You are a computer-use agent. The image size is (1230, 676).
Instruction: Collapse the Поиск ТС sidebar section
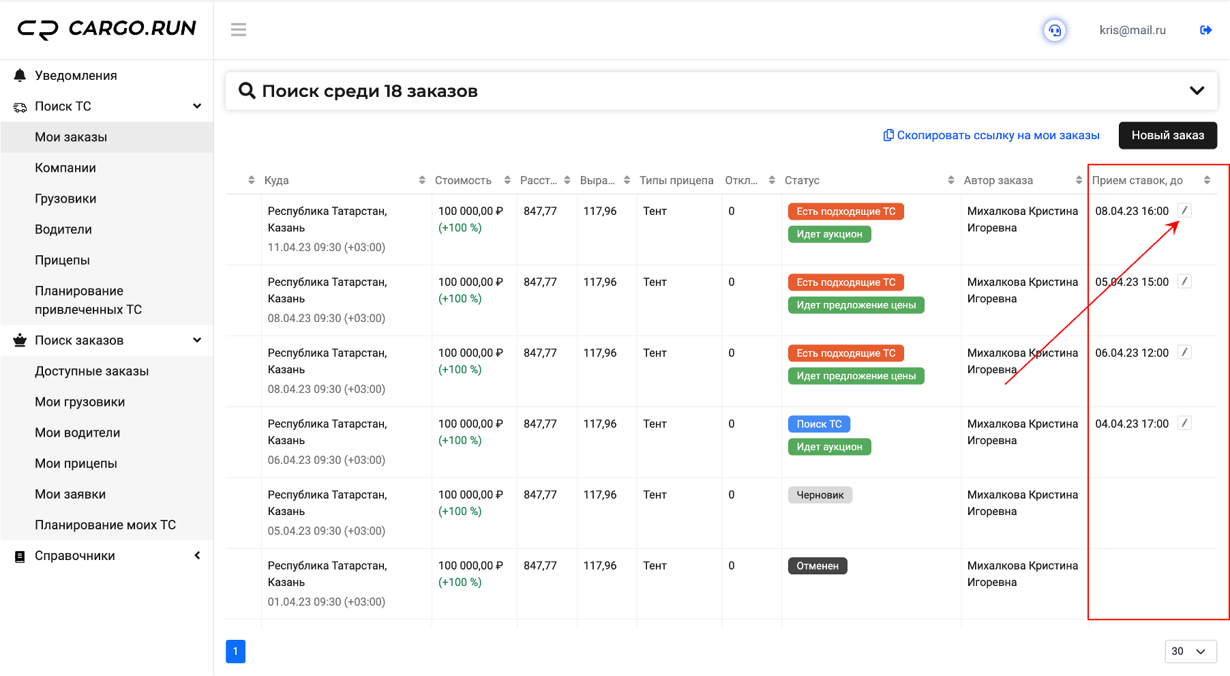pos(197,106)
